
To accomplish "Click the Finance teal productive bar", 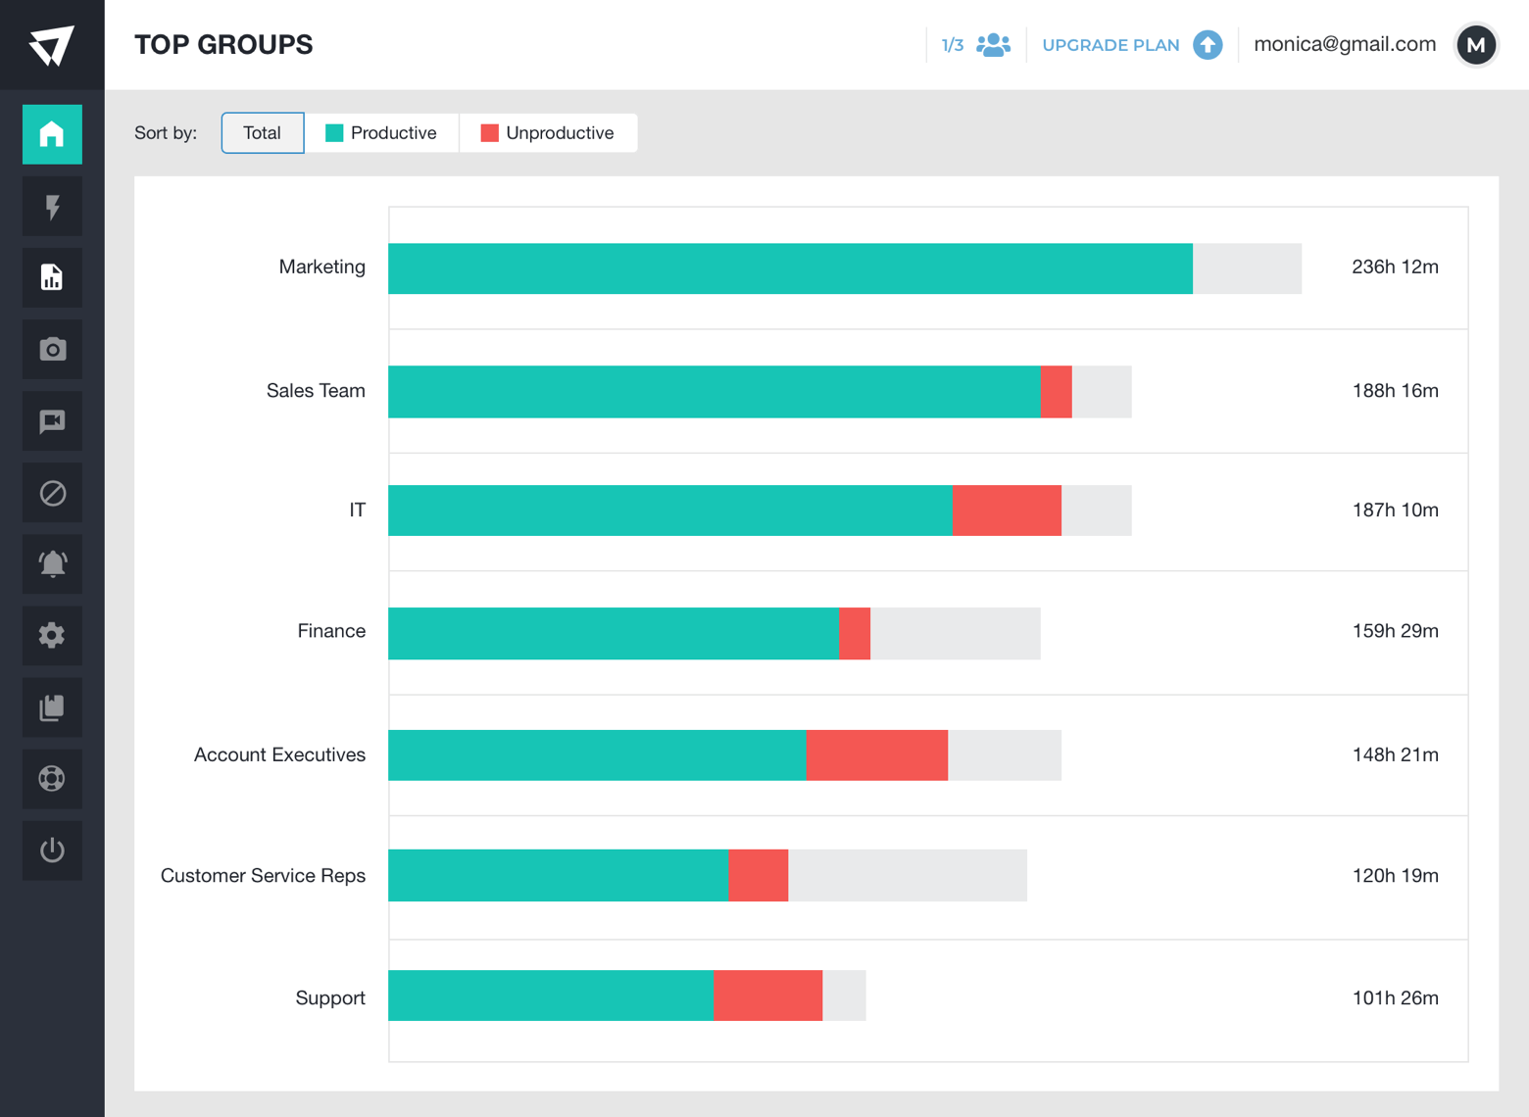I will click(x=614, y=633).
